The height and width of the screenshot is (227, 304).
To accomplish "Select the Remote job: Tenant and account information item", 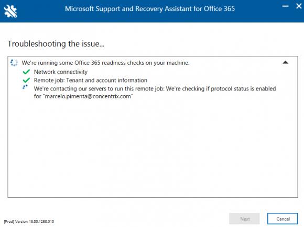I will click(91, 81).
